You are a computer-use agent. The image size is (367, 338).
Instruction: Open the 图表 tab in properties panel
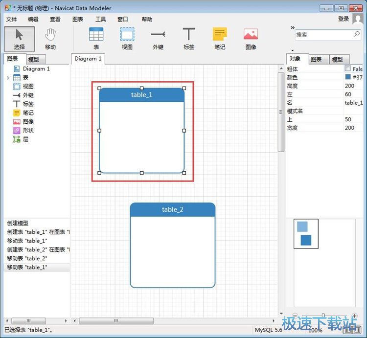tap(316, 59)
